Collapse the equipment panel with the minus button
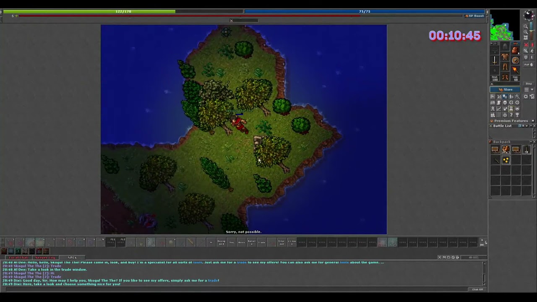 [492, 43]
